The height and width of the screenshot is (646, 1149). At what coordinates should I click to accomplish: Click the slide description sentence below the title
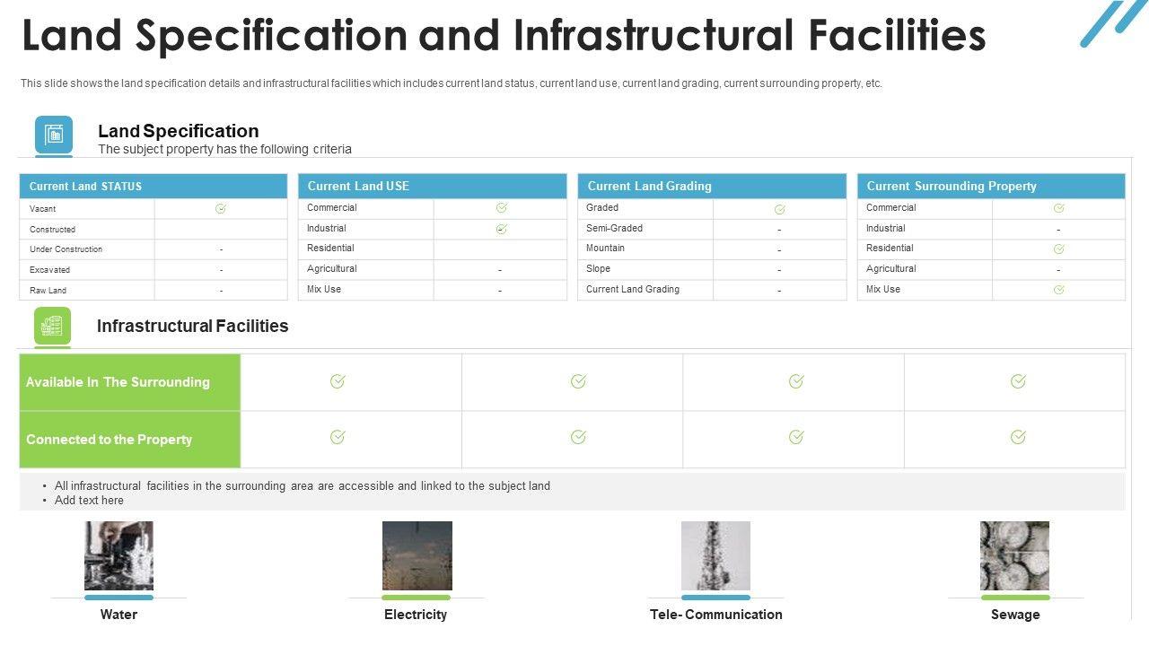(452, 83)
